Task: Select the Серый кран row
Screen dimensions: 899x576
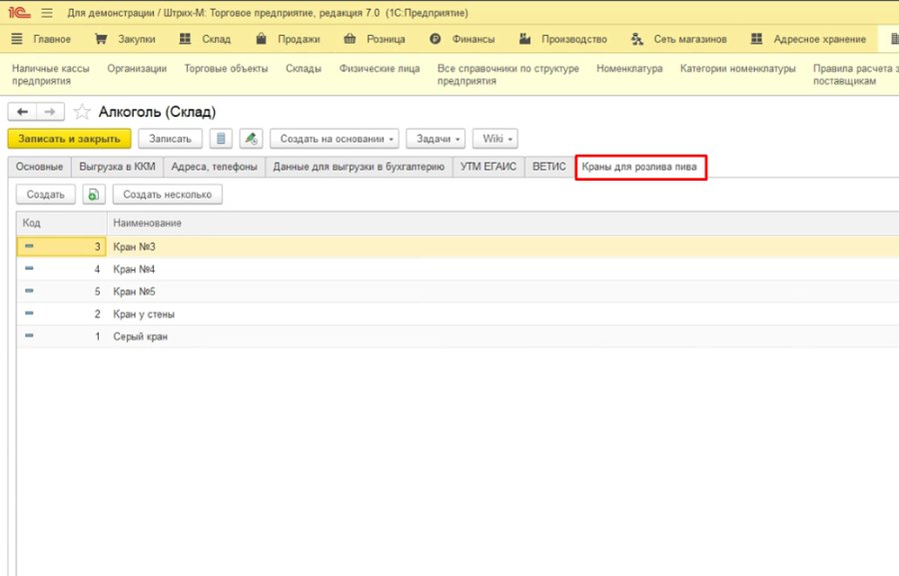Action: coord(457,336)
